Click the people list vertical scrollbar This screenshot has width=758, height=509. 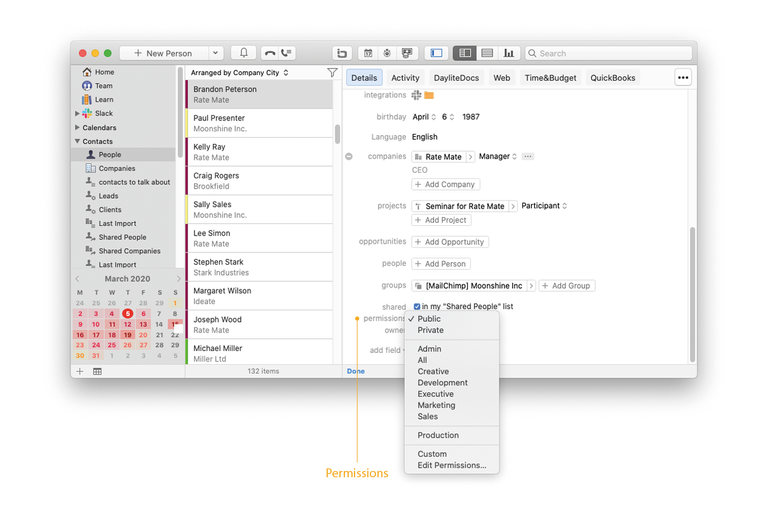click(x=337, y=135)
